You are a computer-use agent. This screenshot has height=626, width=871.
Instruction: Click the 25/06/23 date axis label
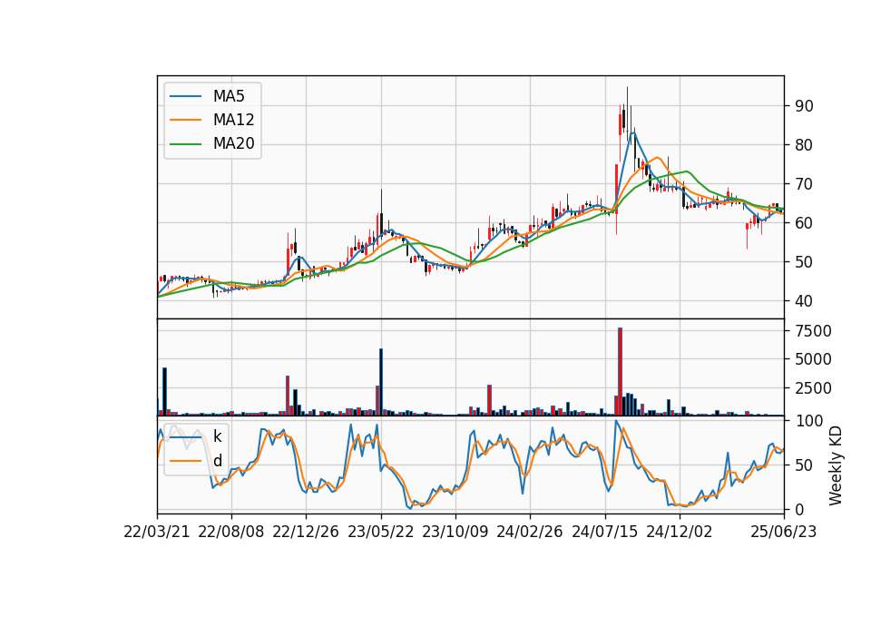pyautogui.click(x=784, y=532)
